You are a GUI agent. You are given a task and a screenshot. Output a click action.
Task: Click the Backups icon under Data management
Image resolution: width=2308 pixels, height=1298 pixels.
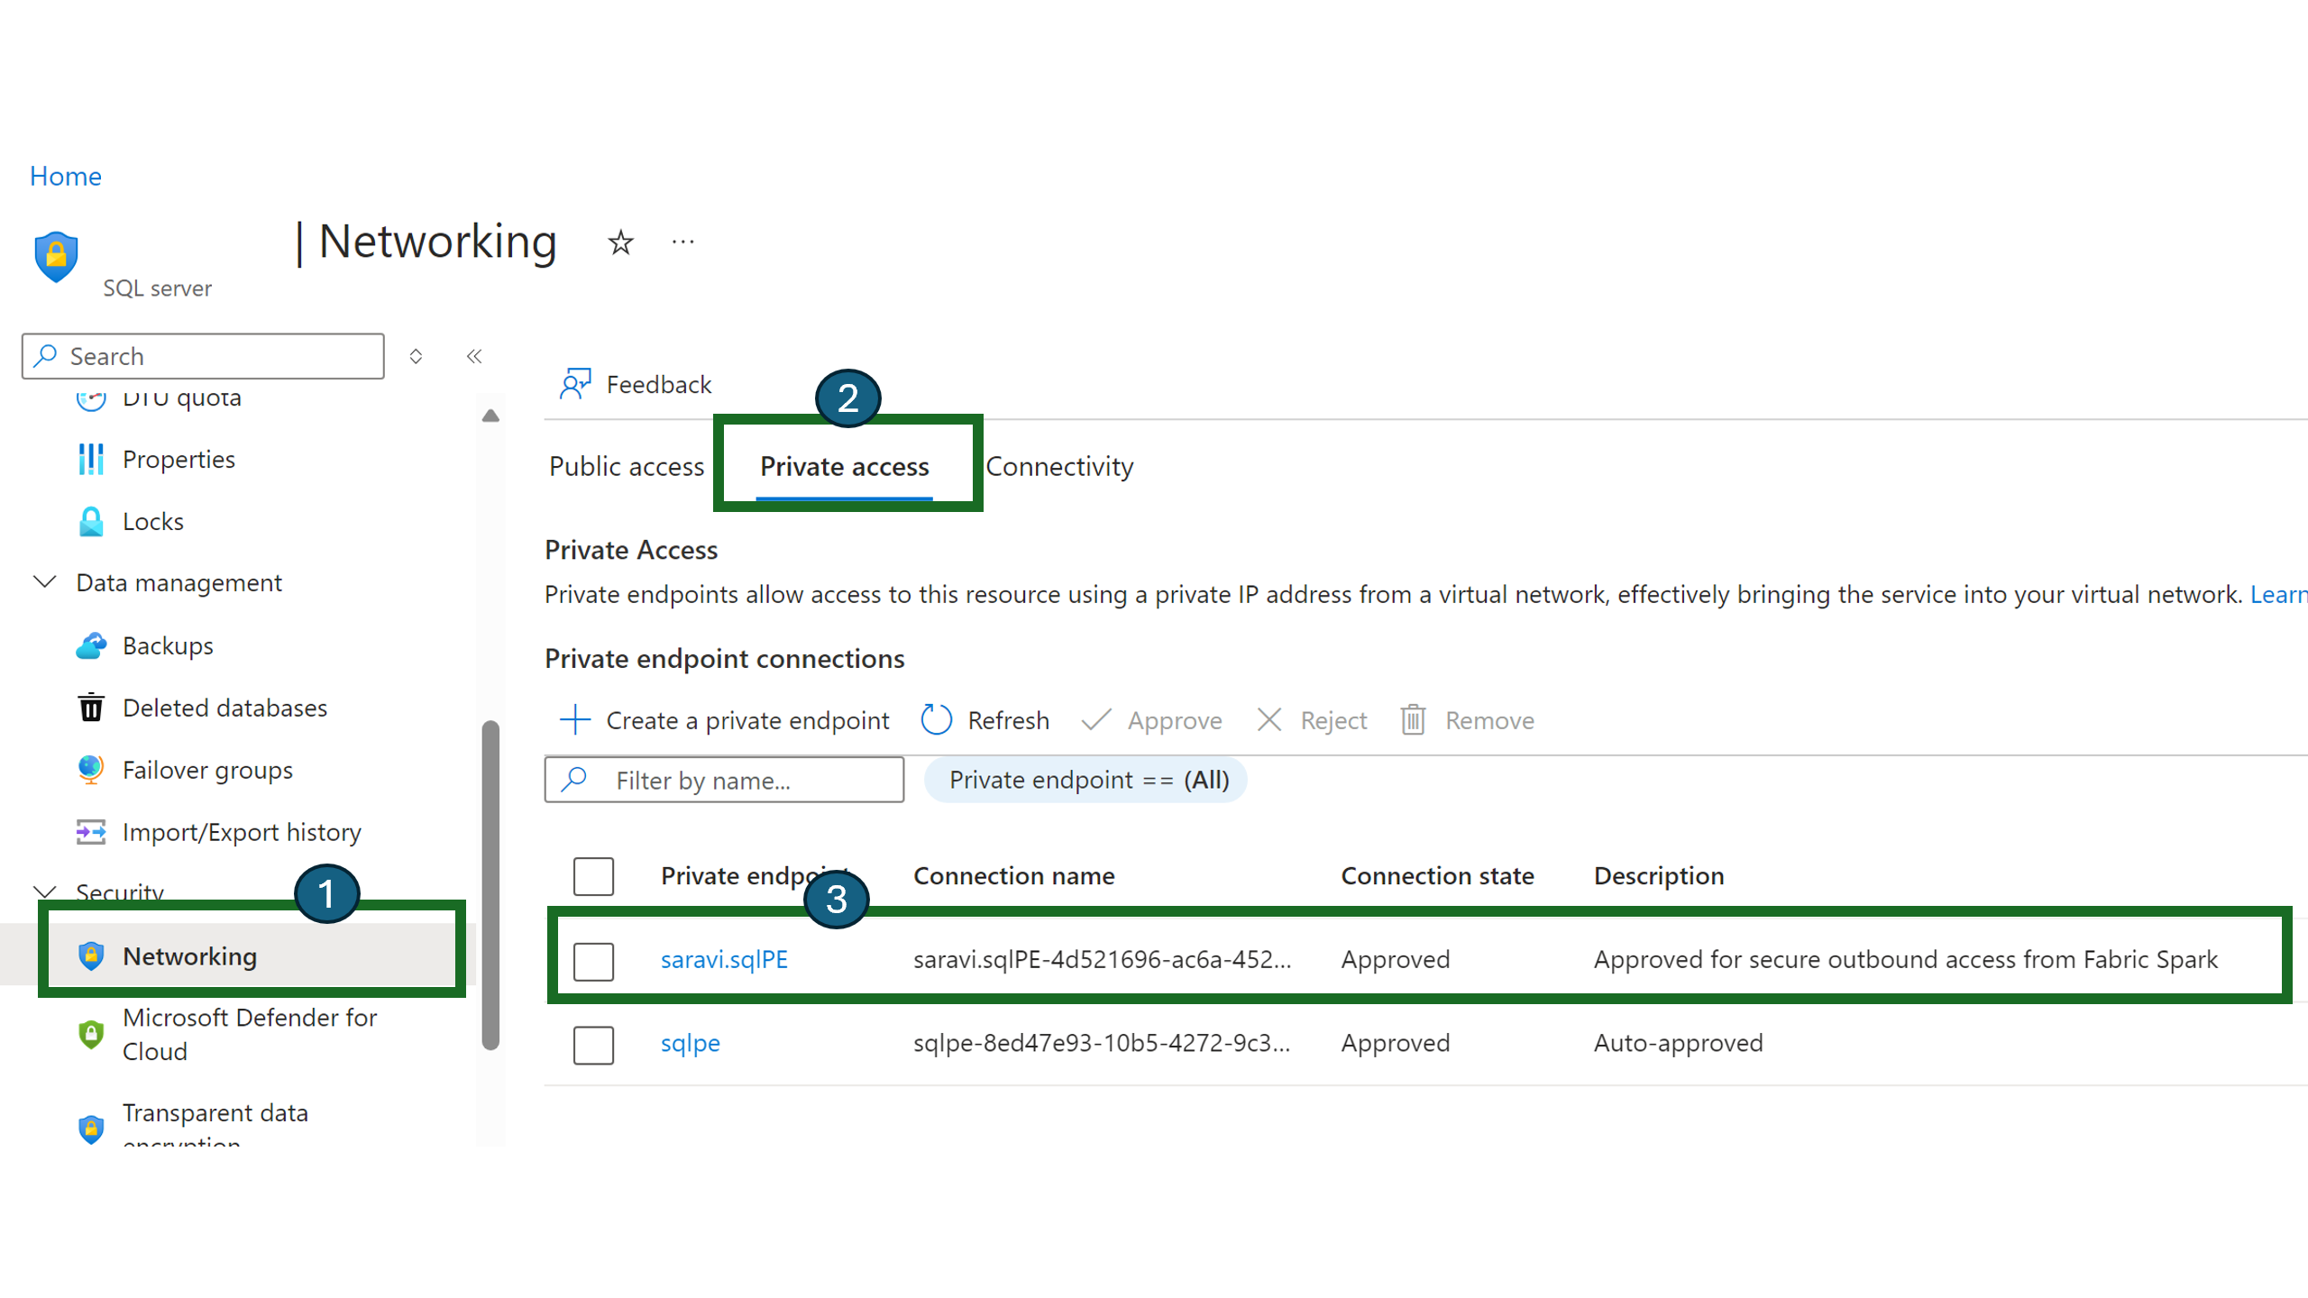[x=90, y=644]
